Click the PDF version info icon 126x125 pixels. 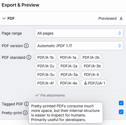26,46
